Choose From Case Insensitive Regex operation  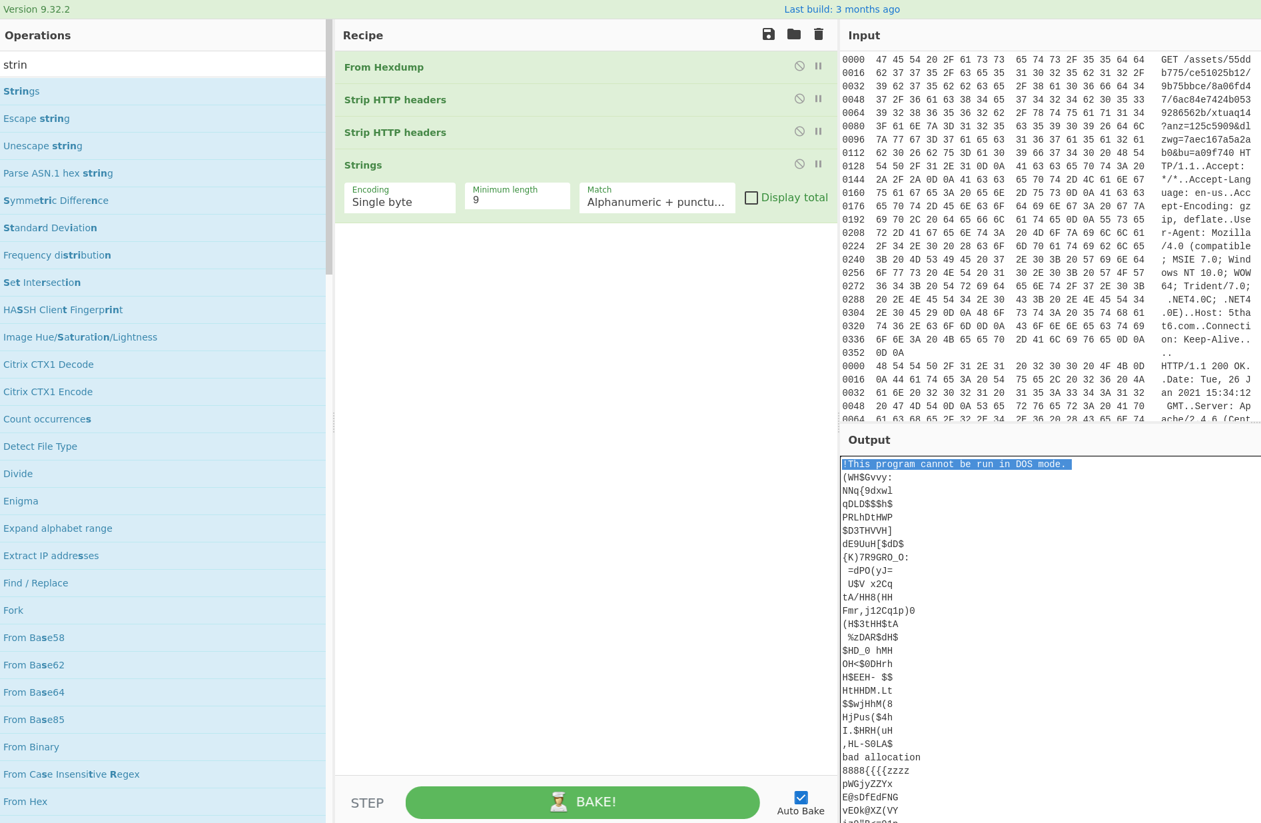point(163,774)
